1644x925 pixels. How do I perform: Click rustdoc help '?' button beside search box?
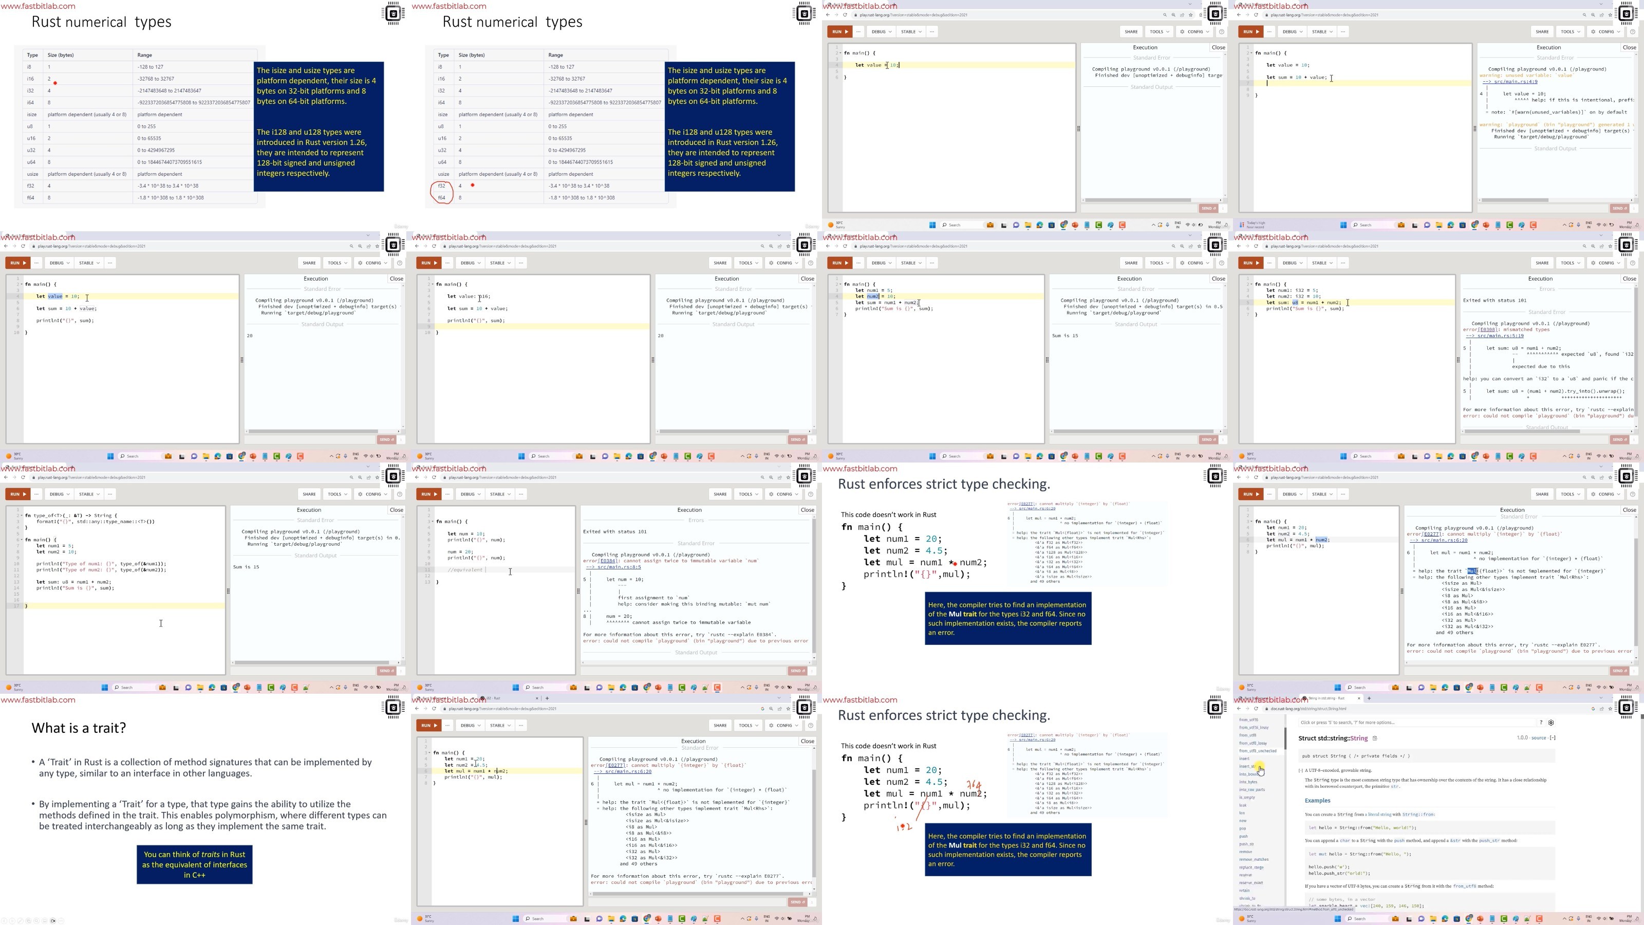(x=1541, y=723)
